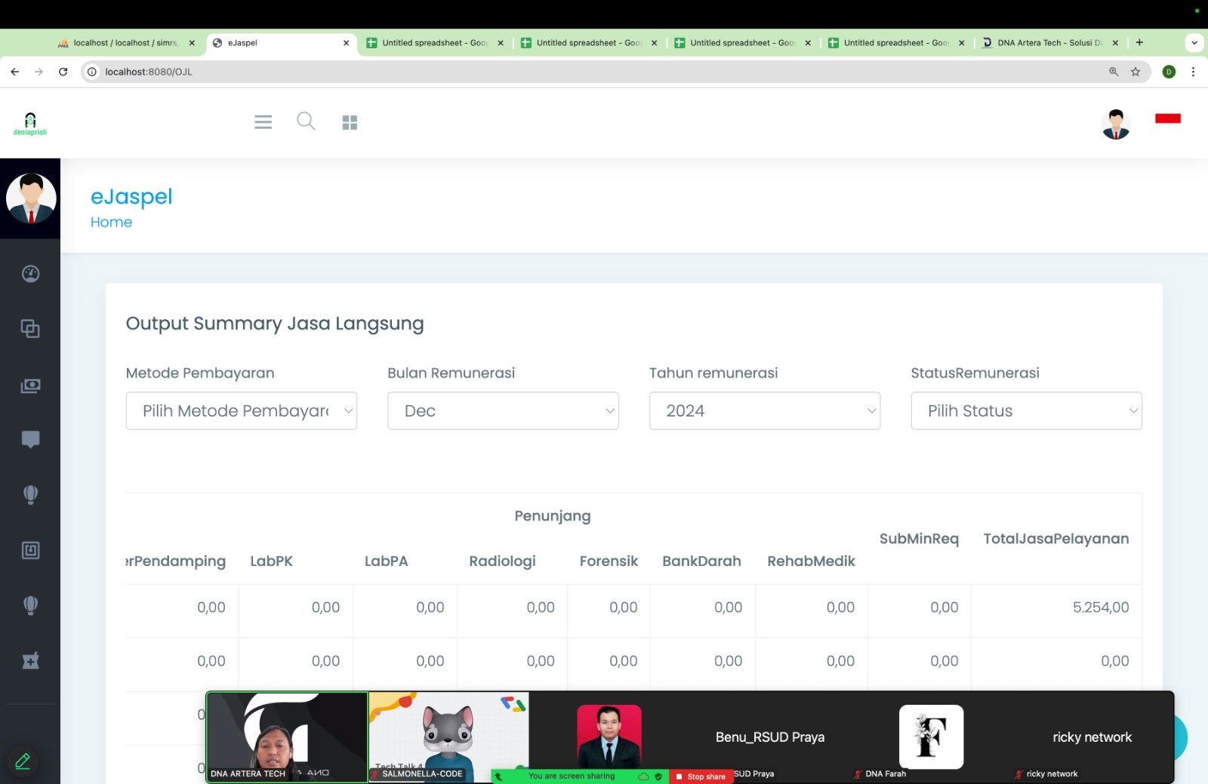Open the apps grid icon

click(x=350, y=122)
